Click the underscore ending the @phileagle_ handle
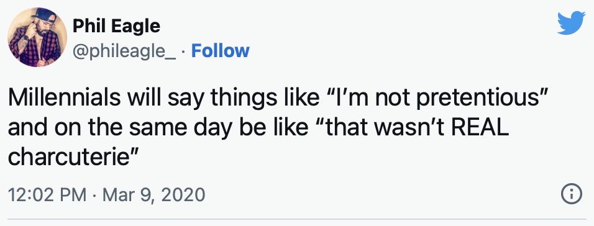 point(171,58)
